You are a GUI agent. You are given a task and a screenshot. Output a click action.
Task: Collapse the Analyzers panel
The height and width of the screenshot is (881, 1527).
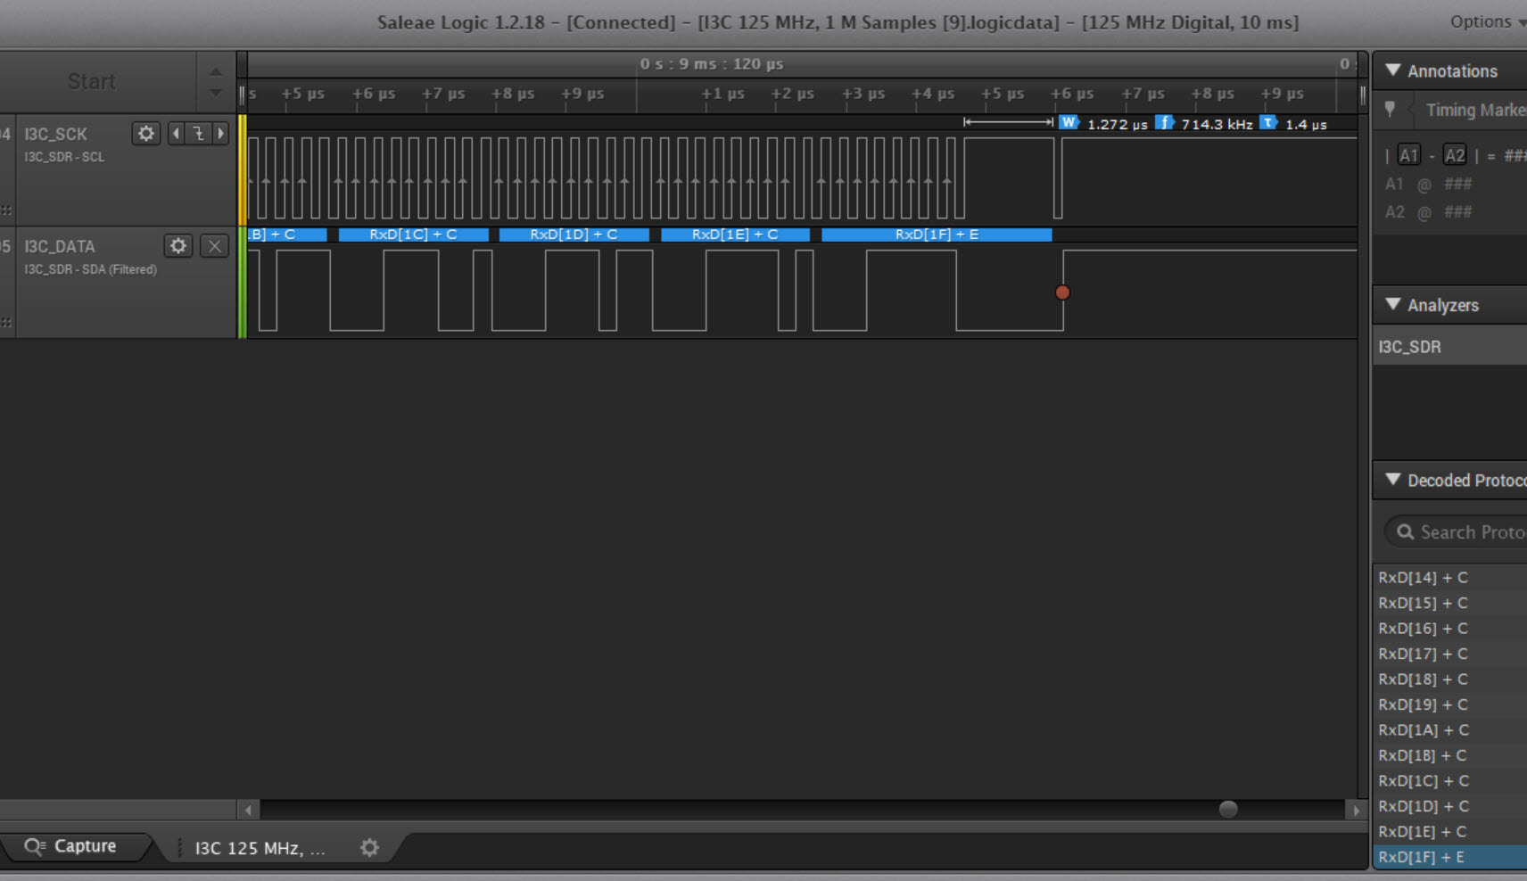(x=1394, y=304)
